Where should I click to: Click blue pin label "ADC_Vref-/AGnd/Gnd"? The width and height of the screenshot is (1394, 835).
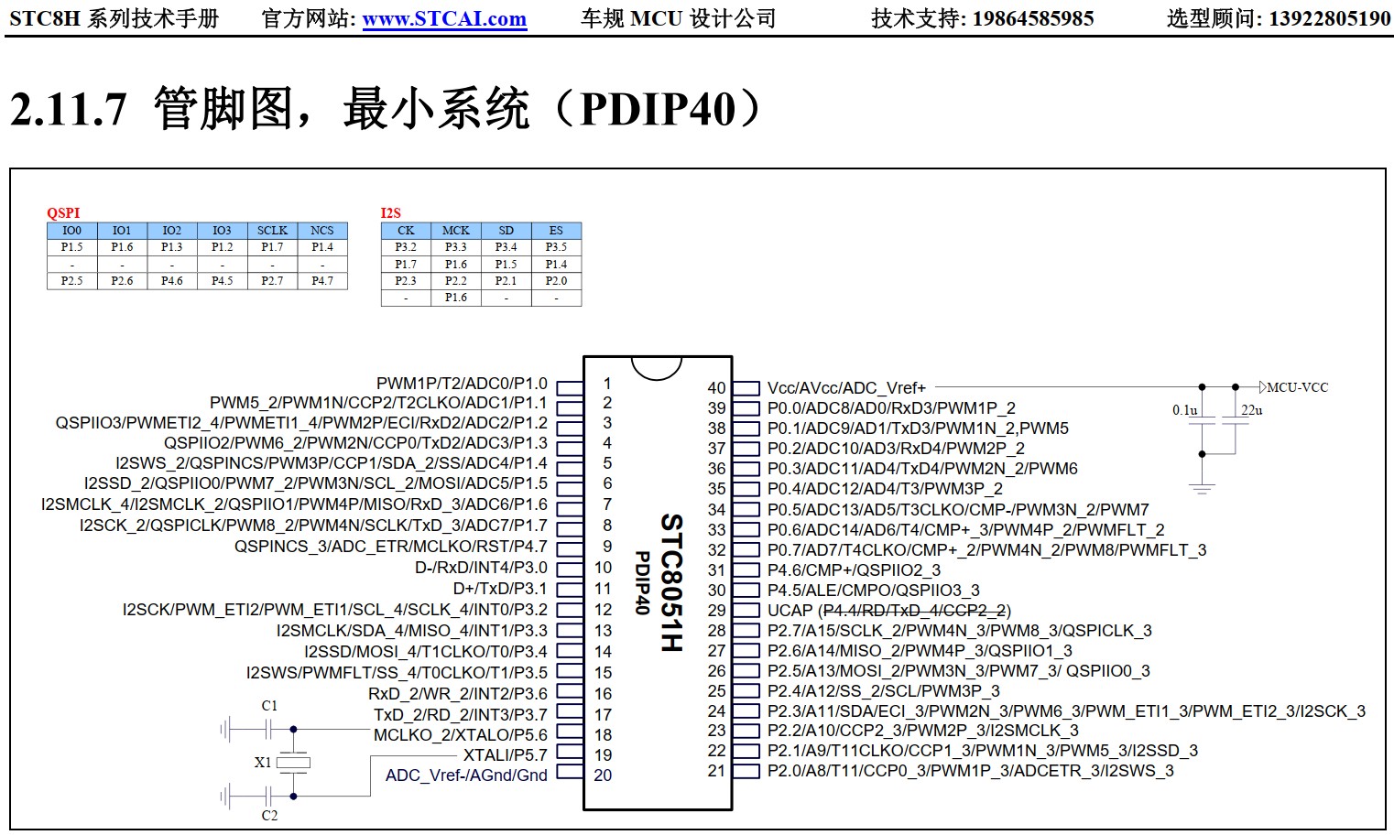[466, 775]
